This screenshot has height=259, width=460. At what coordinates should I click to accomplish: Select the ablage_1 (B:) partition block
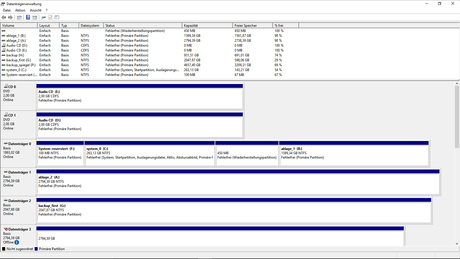click(354, 154)
